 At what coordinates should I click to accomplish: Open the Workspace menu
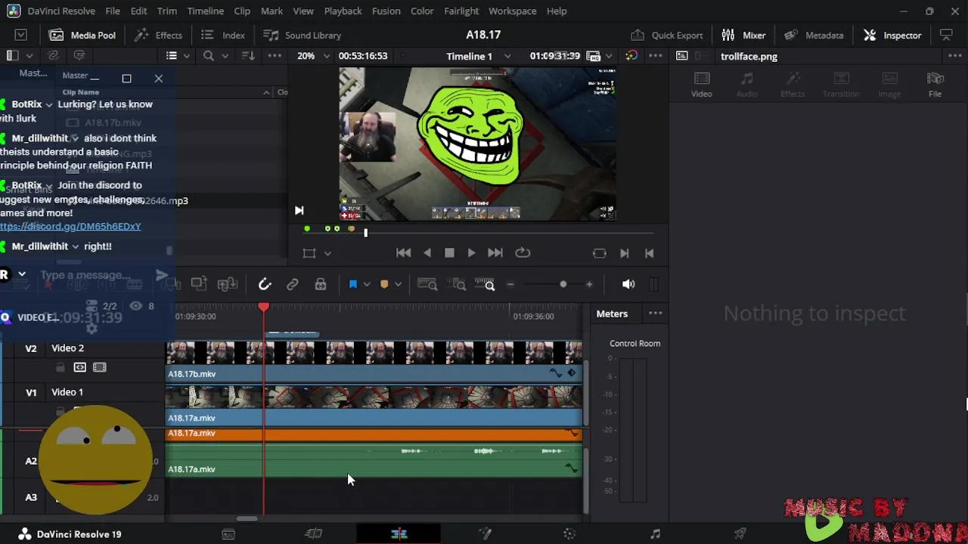tap(512, 11)
